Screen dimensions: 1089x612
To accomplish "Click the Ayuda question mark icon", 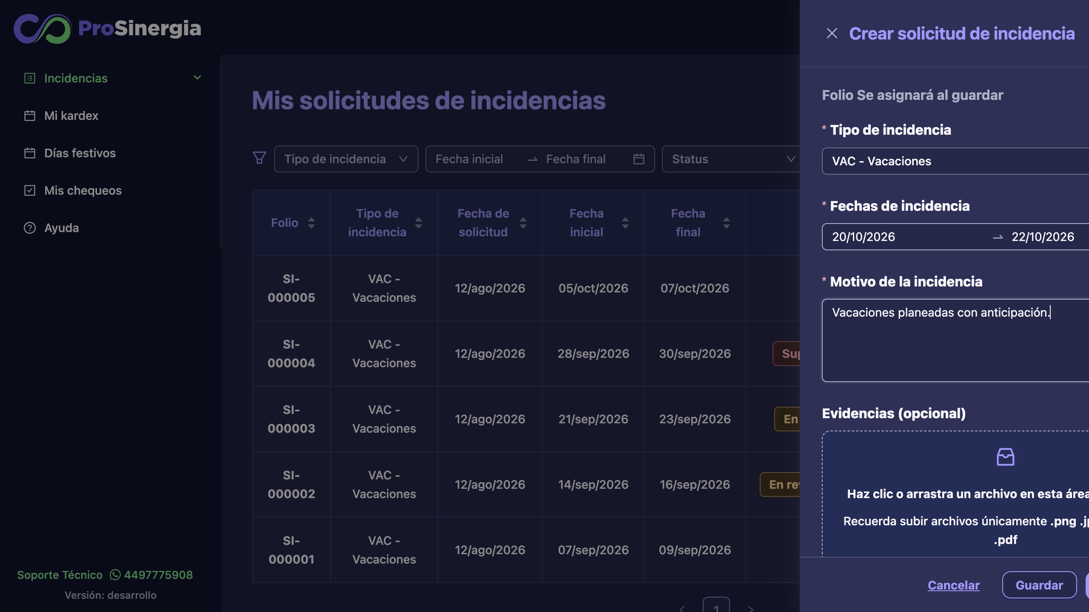I will click(x=30, y=228).
